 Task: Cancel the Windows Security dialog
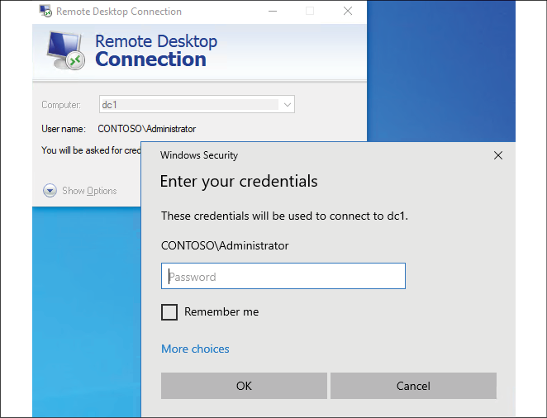coord(413,386)
